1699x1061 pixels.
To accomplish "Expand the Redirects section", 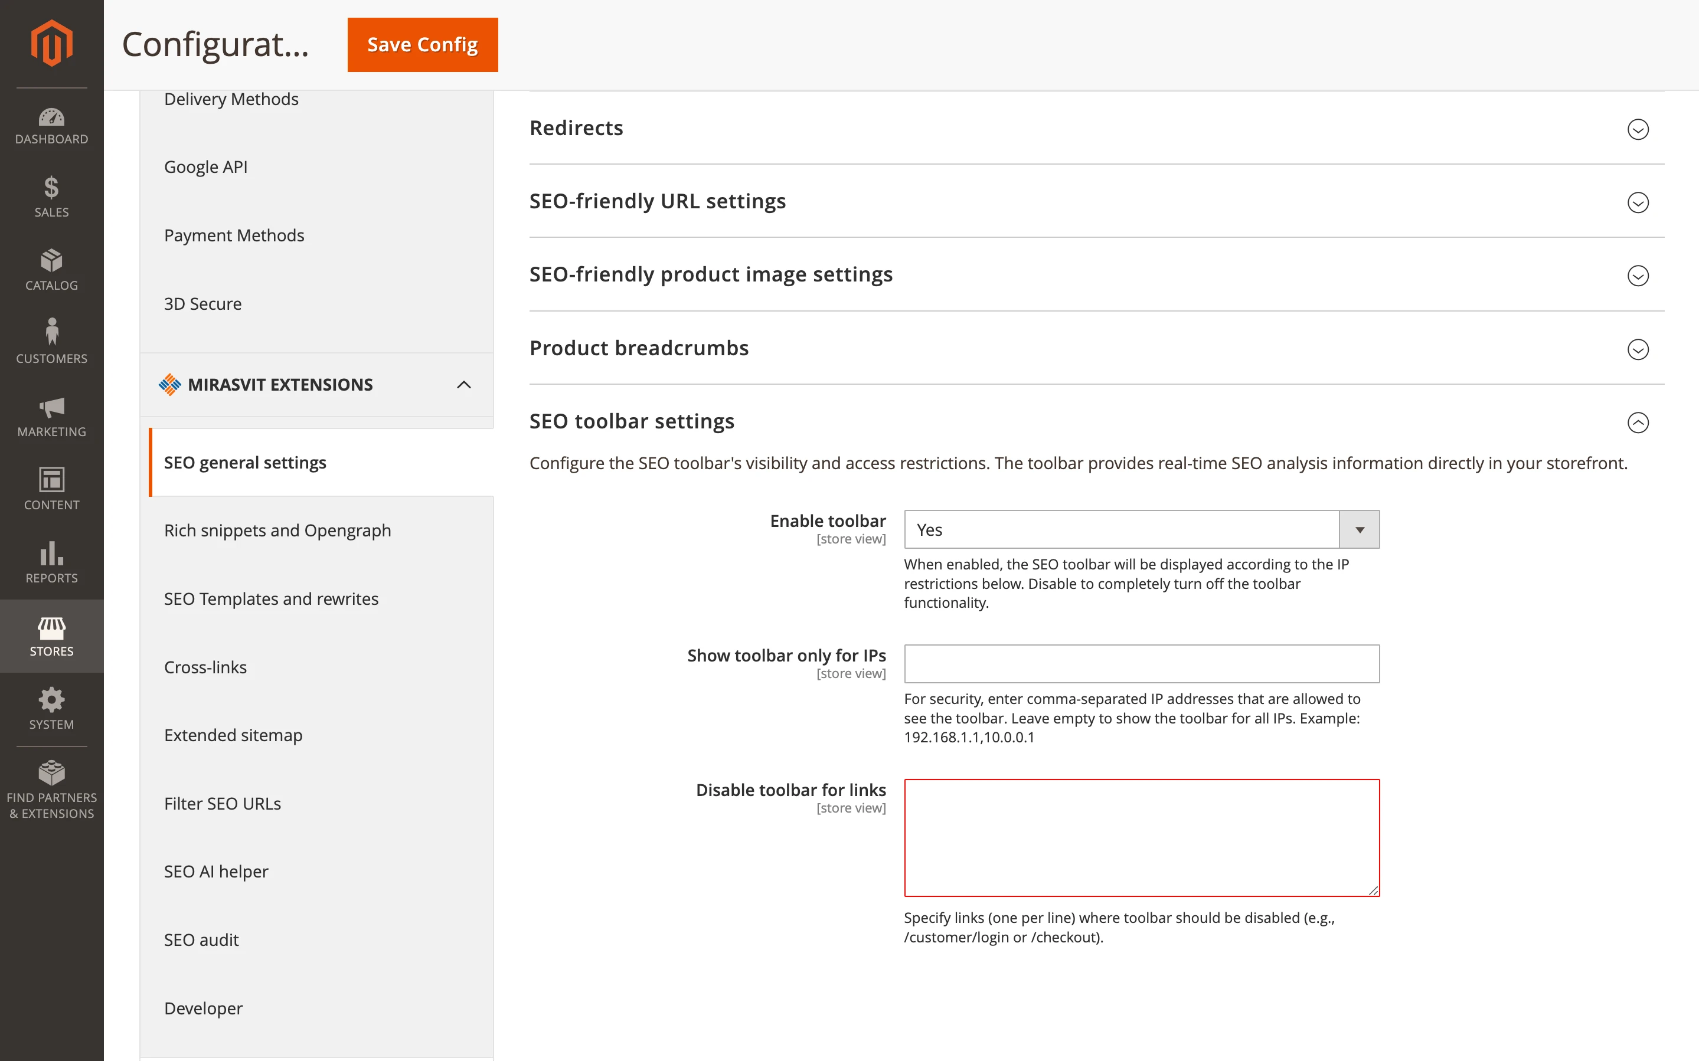I will point(1638,129).
